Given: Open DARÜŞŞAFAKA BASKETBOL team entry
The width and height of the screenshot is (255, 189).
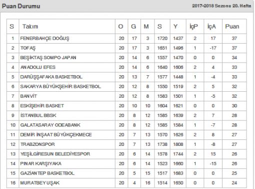Looking at the screenshot, I should [x=51, y=77].
